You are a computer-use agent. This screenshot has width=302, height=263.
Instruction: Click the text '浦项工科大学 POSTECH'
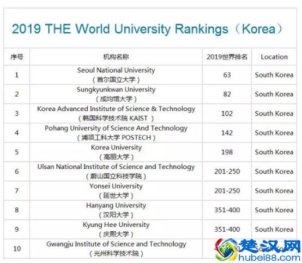tap(116, 138)
